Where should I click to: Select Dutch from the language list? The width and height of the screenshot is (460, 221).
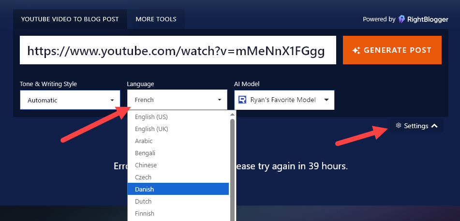(x=178, y=201)
